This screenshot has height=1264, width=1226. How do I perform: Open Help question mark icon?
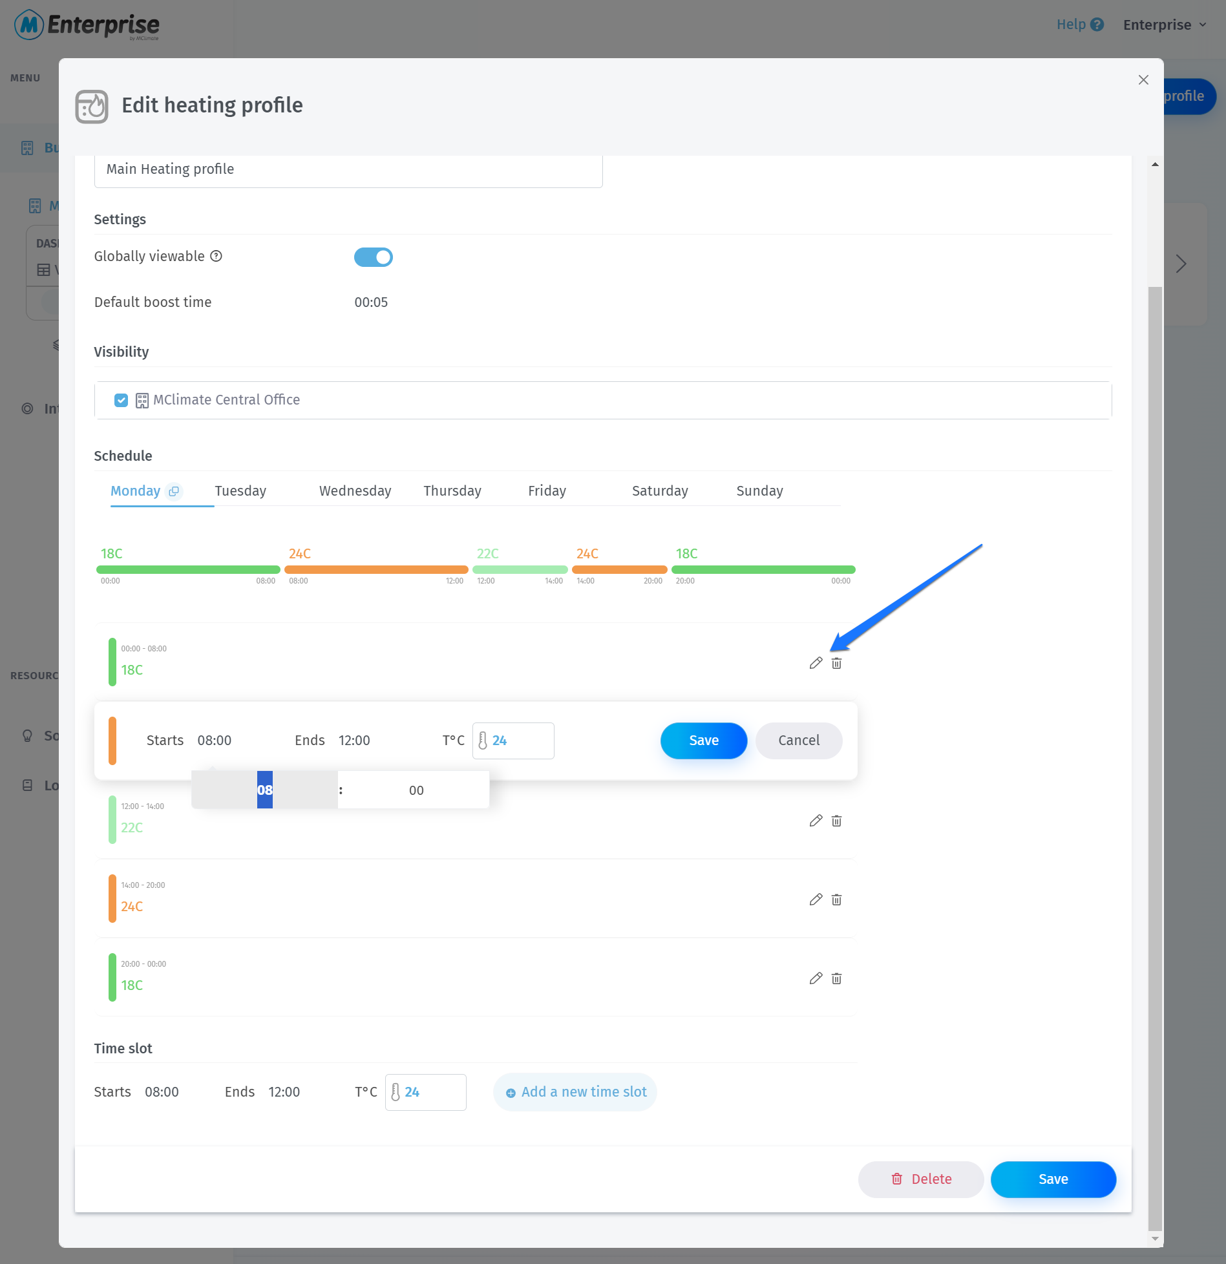1097,25
